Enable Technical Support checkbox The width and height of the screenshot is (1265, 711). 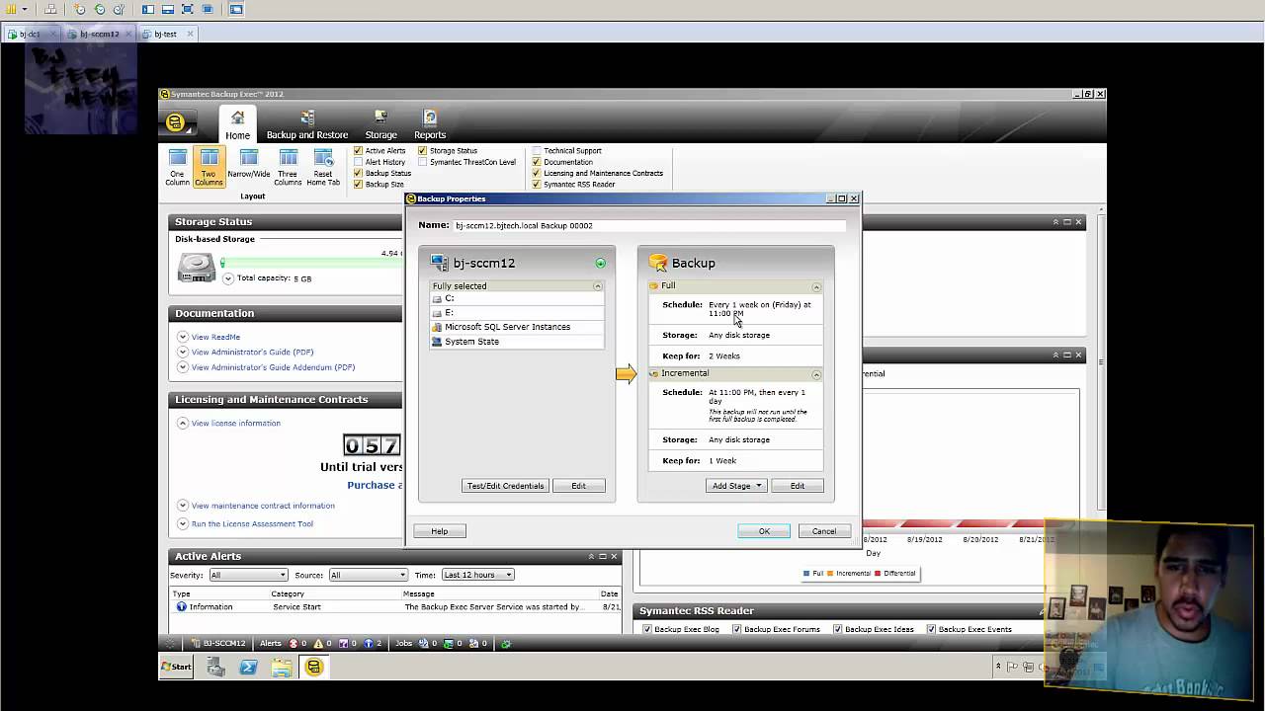537,151
